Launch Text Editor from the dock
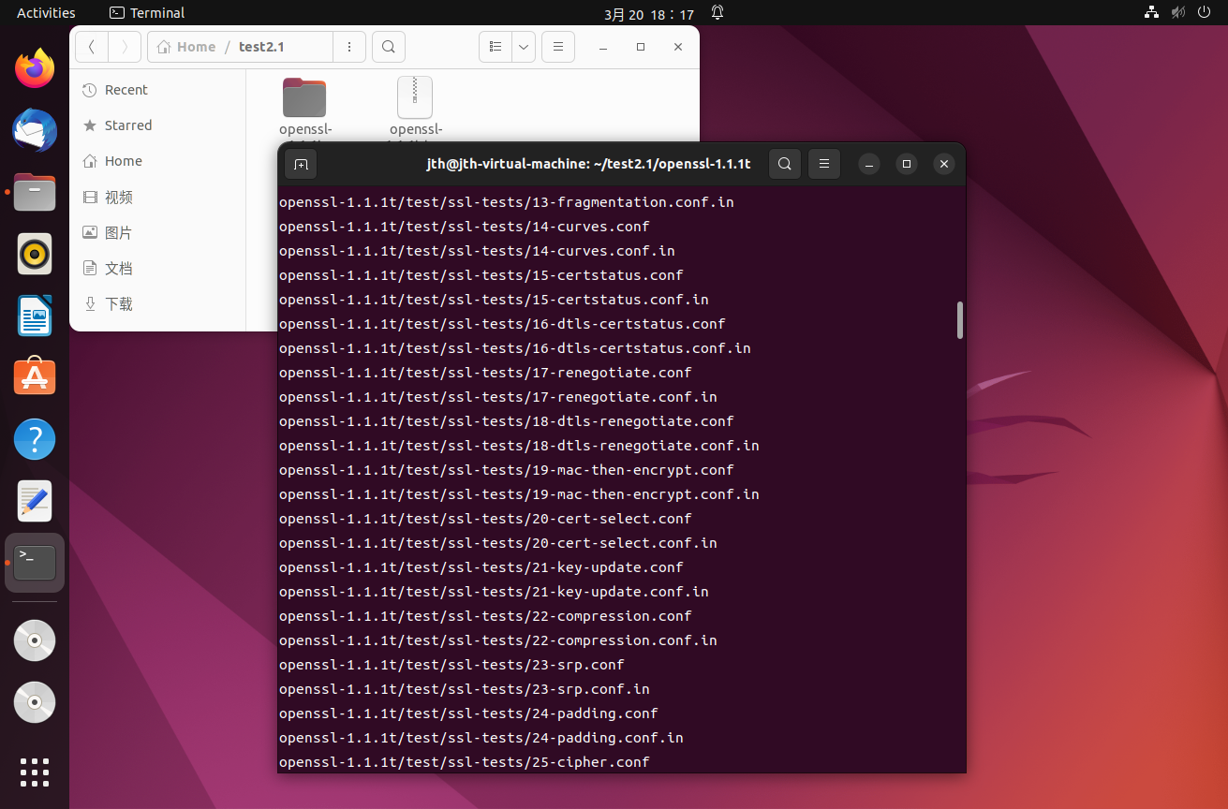This screenshot has width=1228, height=809. [x=35, y=501]
